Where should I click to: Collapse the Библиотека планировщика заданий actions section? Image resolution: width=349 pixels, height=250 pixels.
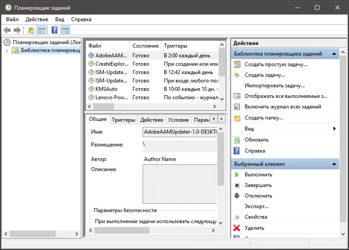click(x=334, y=54)
